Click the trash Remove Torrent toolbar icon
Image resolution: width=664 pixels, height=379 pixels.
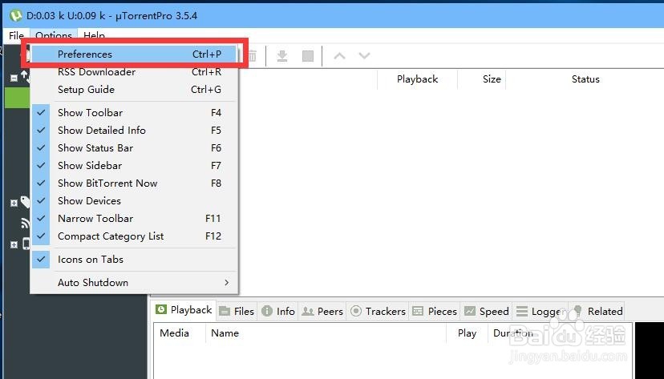tap(253, 56)
